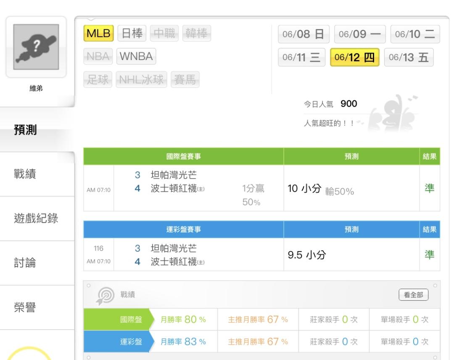Viewport: 454px width, 360px height.
Task: Click the 準 result in 國際盤 row
Action: pos(430,188)
